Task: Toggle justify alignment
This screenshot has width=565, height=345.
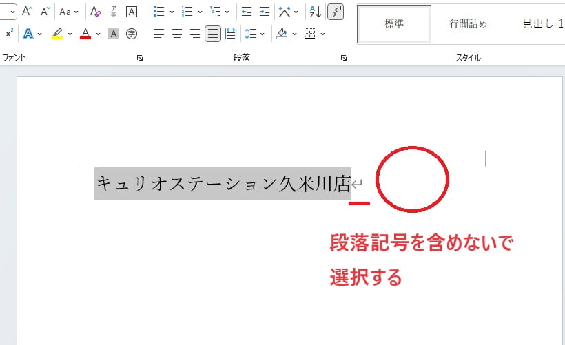Action: pyautogui.click(x=213, y=34)
